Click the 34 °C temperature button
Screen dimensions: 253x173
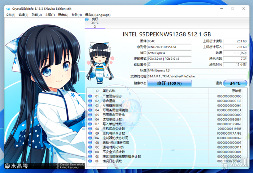click(235, 83)
